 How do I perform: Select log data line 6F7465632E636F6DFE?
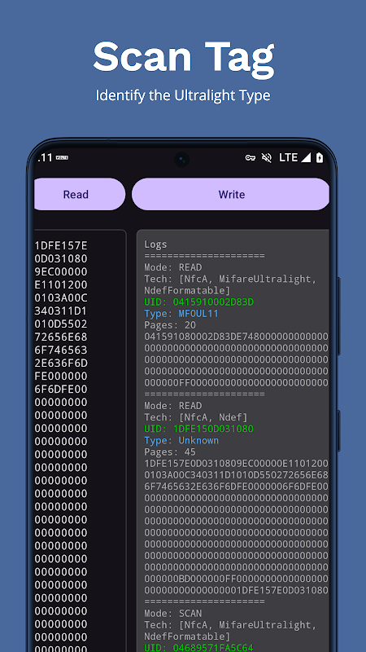tap(236, 487)
